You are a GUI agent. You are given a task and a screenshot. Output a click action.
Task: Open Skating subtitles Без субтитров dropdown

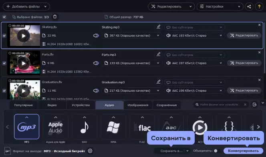click(x=194, y=27)
